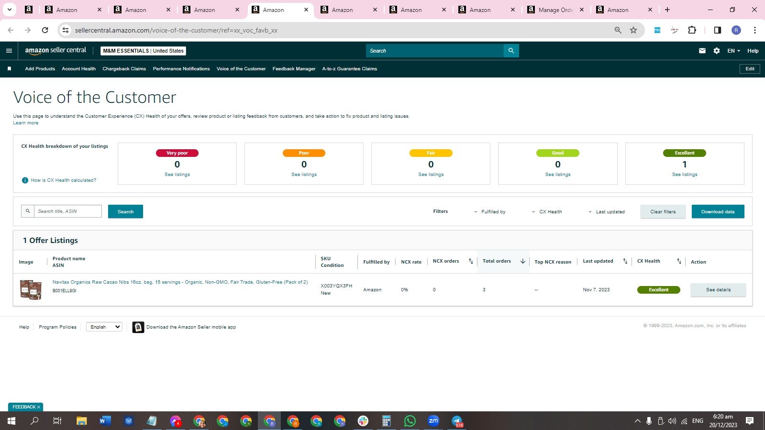Image resolution: width=765 pixels, height=430 pixels.
Task: Click the Search button next to ASIN field
Action: (x=125, y=211)
